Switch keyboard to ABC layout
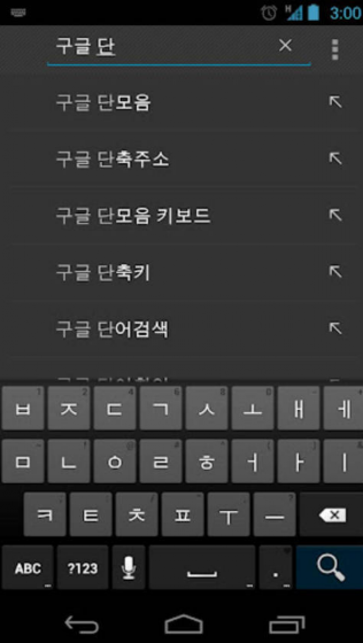The height and width of the screenshot is (643, 363). tap(27, 568)
